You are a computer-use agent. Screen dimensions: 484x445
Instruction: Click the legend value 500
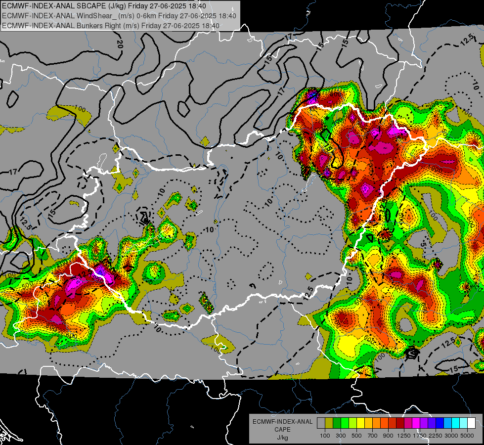[x=356, y=436]
